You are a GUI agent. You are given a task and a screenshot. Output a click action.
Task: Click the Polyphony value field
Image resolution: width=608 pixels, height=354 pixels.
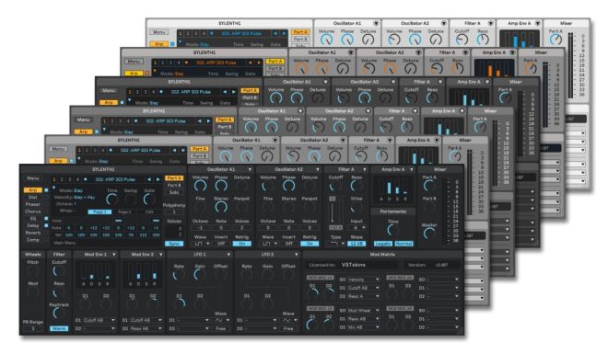point(174,211)
